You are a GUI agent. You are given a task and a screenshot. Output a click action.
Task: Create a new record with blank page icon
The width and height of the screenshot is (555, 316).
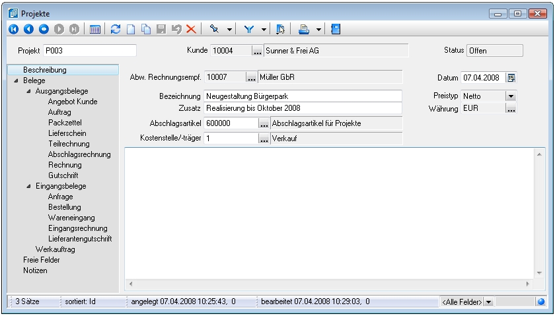[131, 29]
